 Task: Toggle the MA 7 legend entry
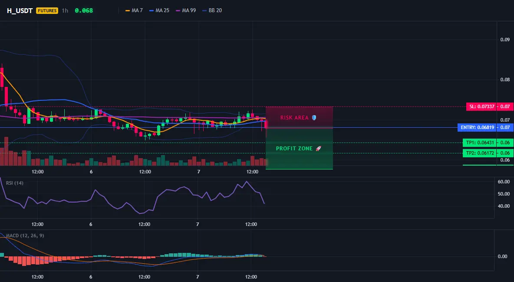pos(134,10)
